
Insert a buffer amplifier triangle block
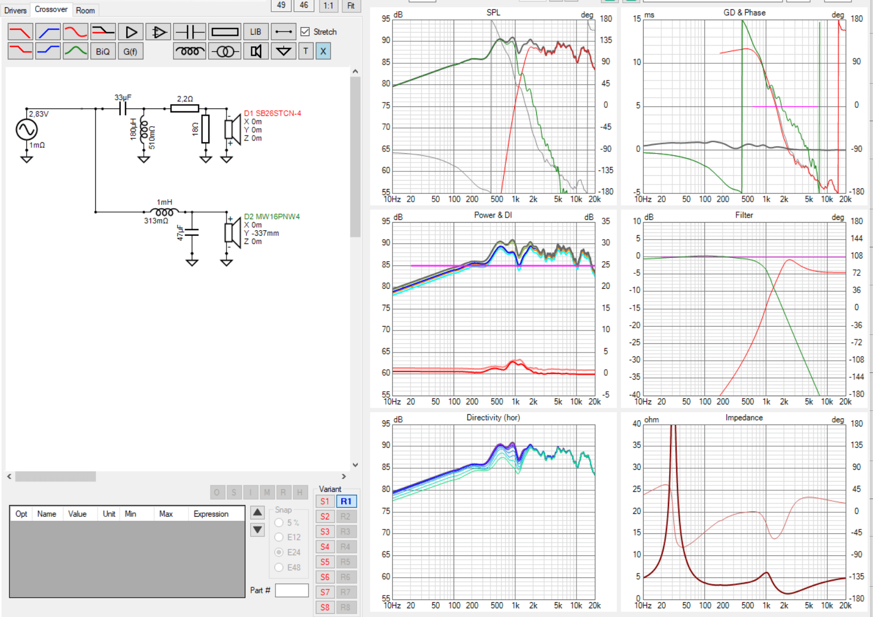click(x=131, y=32)
